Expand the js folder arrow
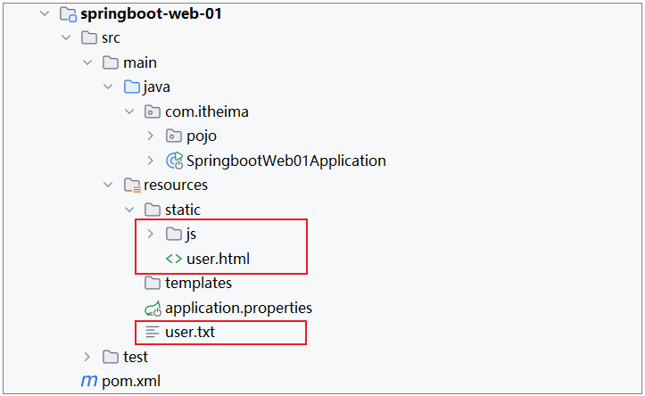Viewport: 645px width, 396px height. pyautogui.click(x=150, y=235)
